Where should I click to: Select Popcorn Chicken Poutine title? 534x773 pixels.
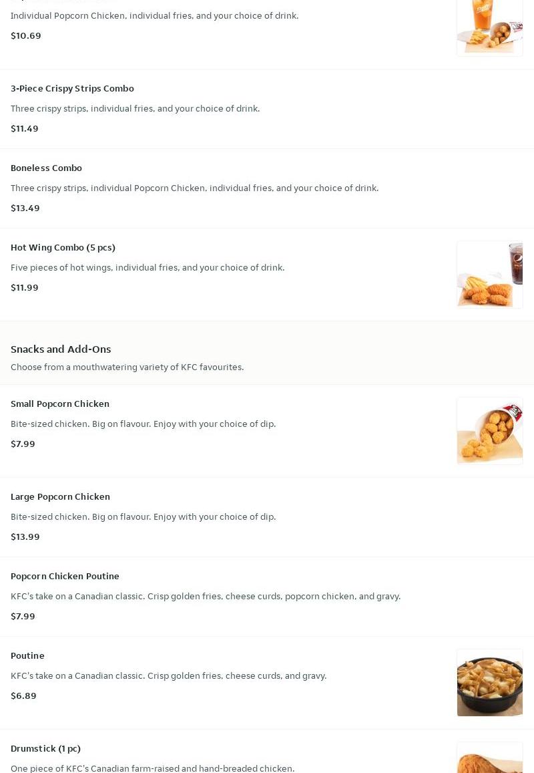click(x=65, y=576)
